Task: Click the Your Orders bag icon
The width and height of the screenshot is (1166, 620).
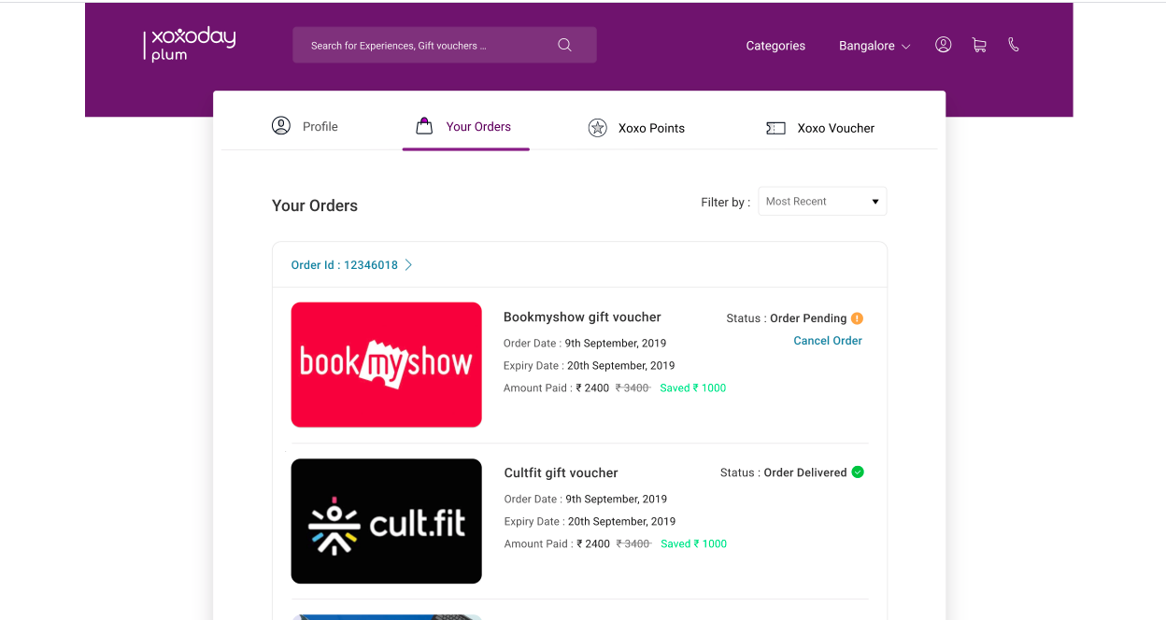Action: (424, 125)
